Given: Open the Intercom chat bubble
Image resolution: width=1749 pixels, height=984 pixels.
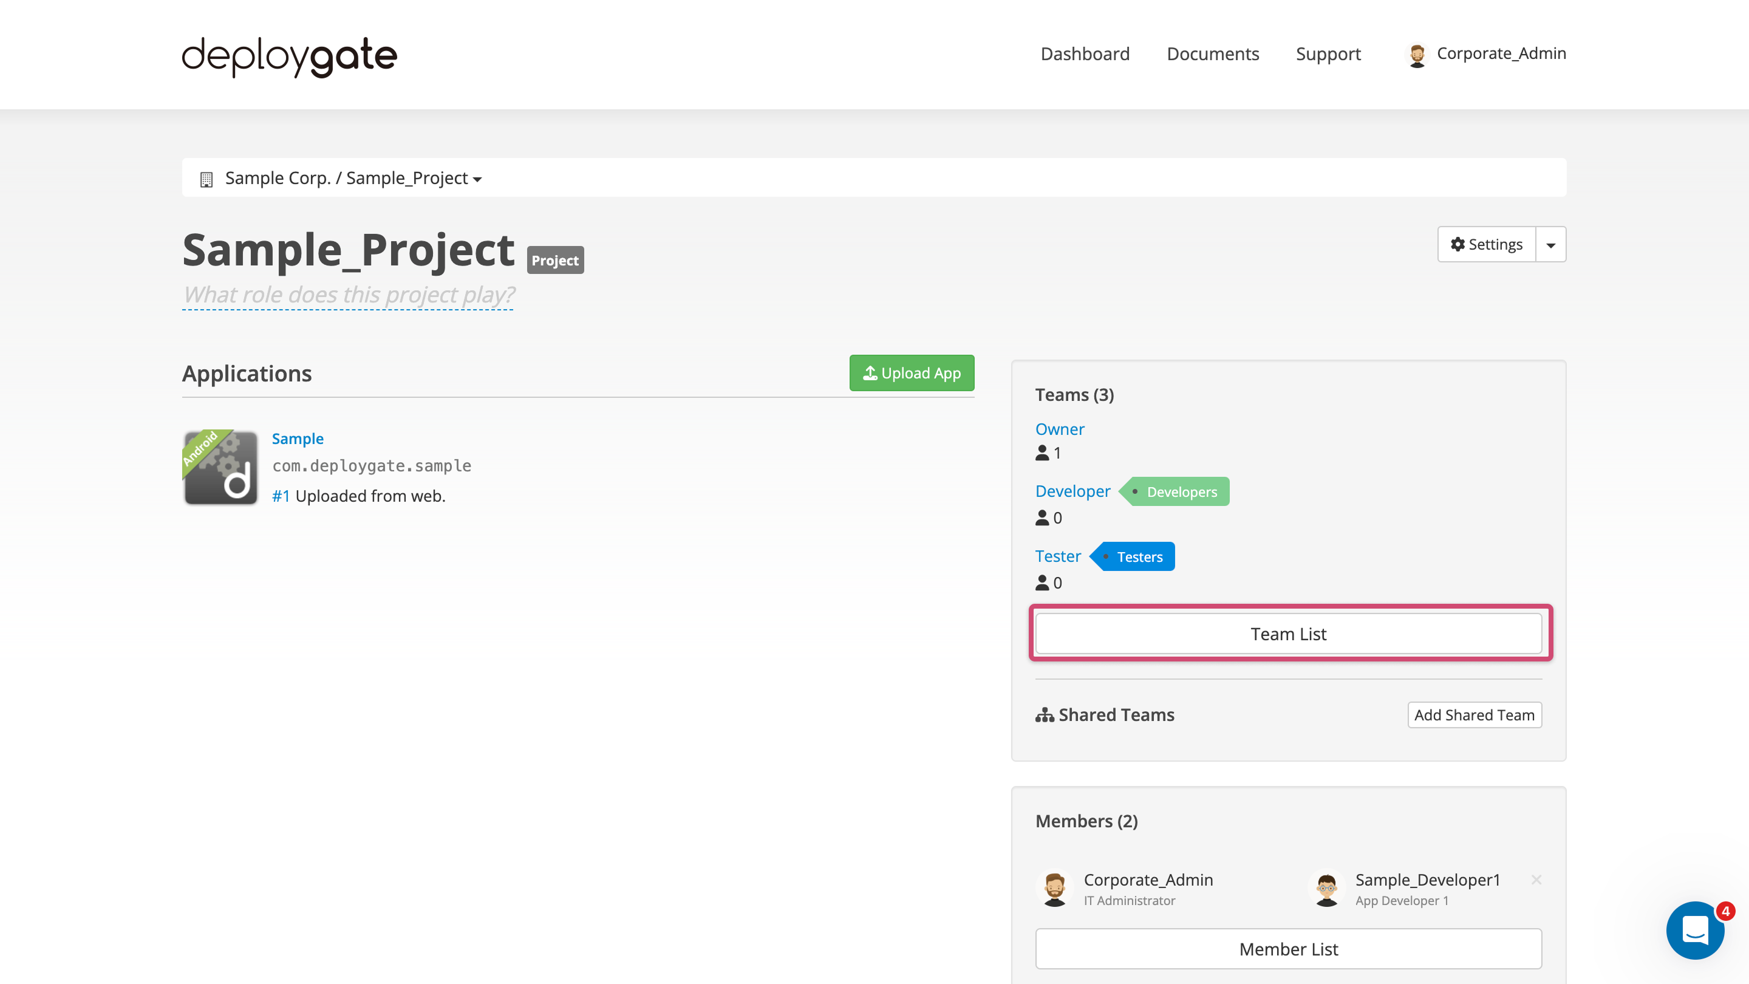Looking at the screenshot, I should [x=1696, y=931].
